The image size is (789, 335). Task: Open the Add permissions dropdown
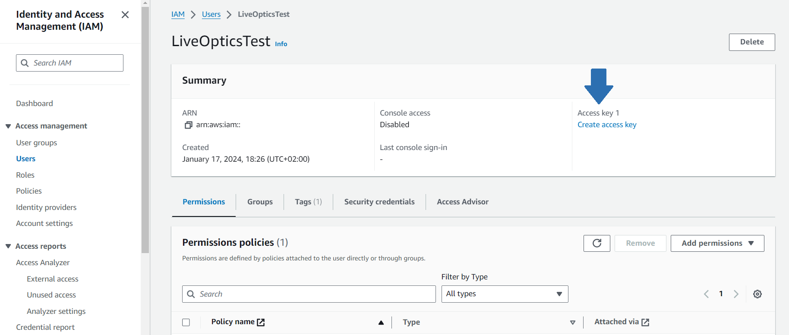point(717,243)
